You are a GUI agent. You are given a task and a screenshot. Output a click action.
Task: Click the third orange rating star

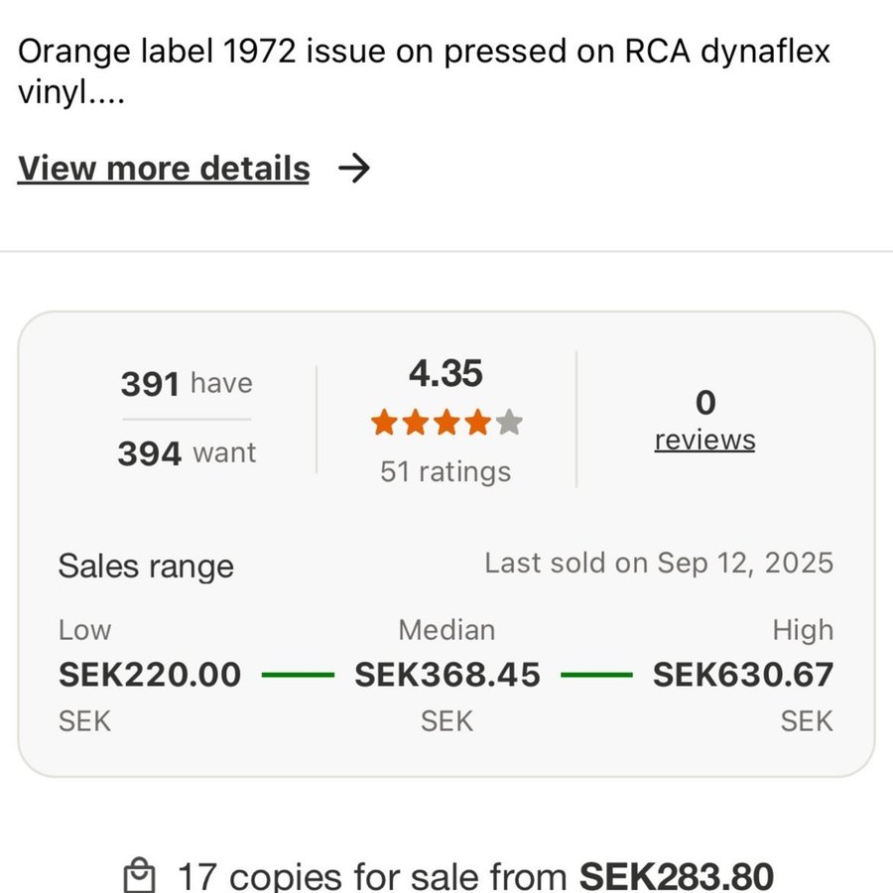pyautogui.click(x=446, y=424)
